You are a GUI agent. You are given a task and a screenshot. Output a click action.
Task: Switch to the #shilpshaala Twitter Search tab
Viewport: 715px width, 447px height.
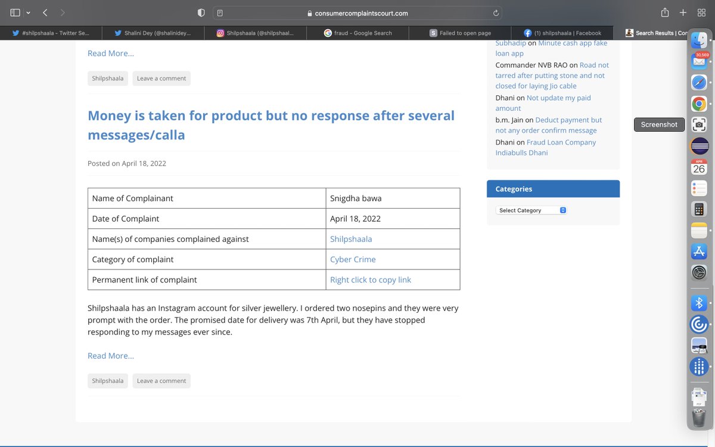click(x=51, y=33)
